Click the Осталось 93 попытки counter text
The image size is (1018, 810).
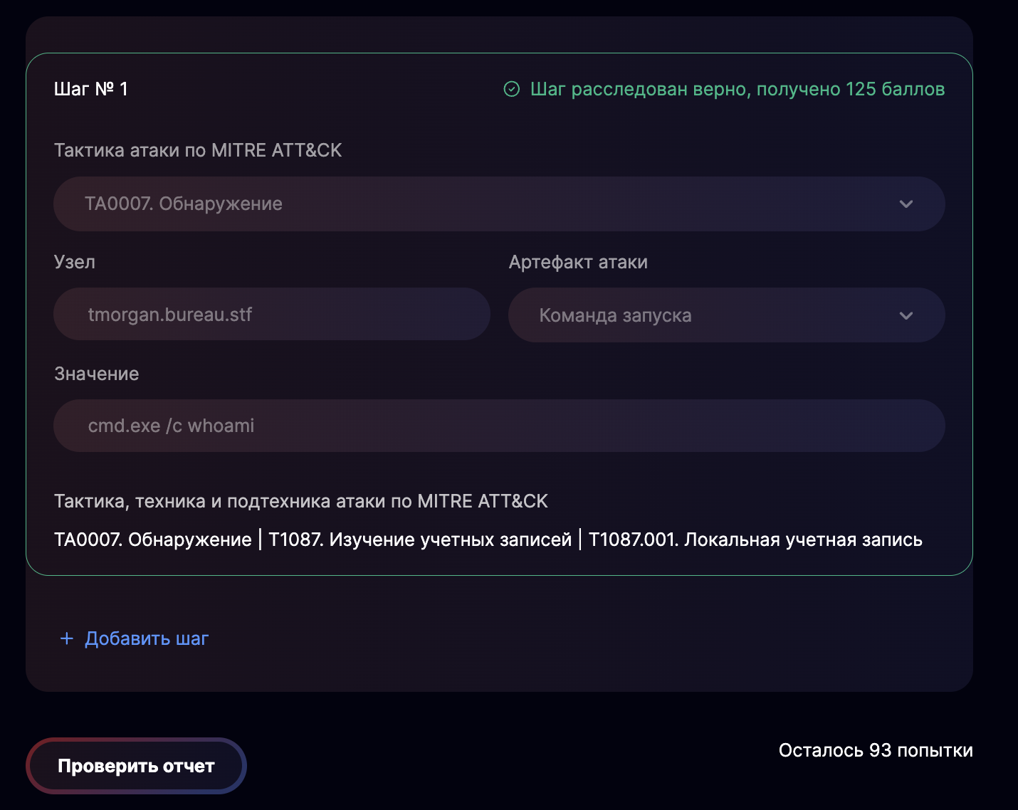click(876, 750)
